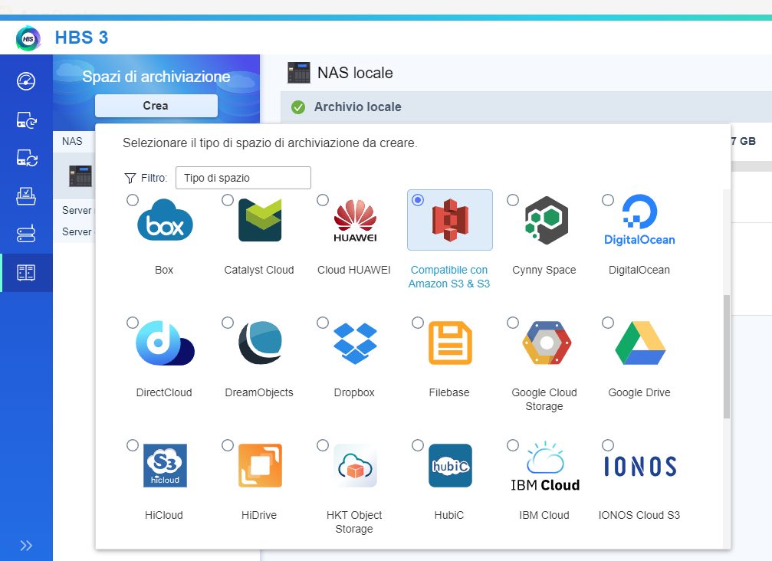Select the Dropbox radio button
This screenshot has width=772, height=561.
pos(323,323)
